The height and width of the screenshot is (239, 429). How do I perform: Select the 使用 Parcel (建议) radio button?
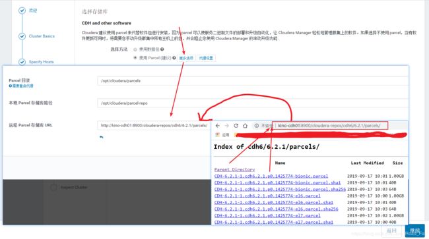[x=135, y=58]
